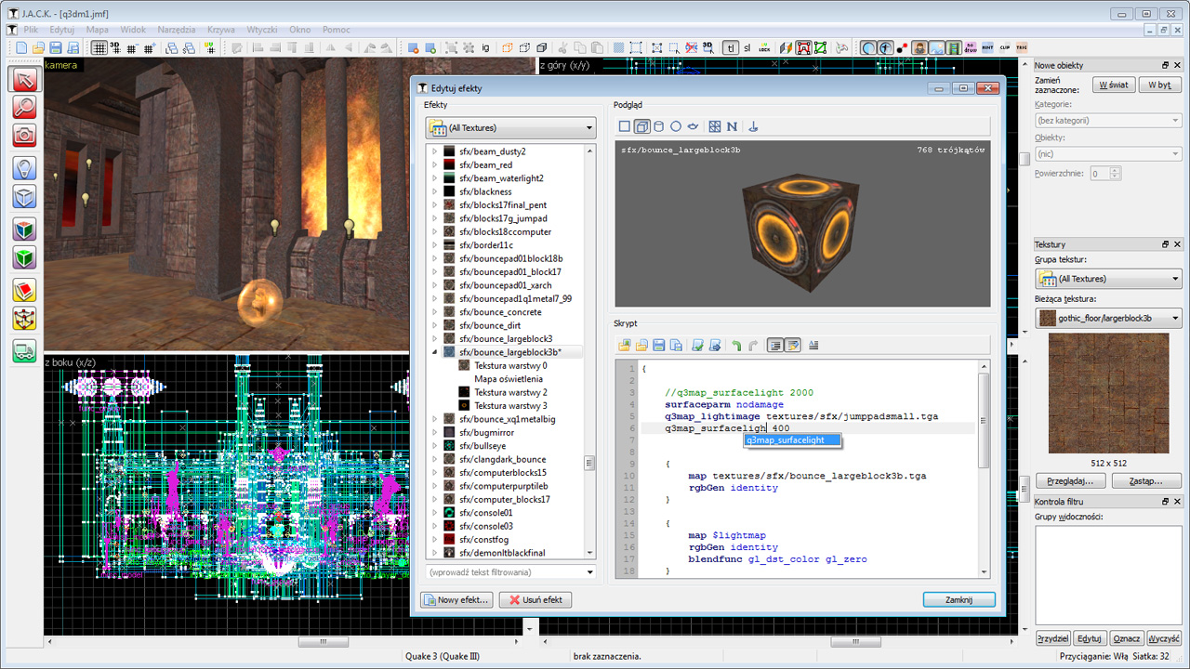This screenshot has height=669, width=1190.
Task: Click the gothic_floor texture preview thumbnail
Action: 1108,394
